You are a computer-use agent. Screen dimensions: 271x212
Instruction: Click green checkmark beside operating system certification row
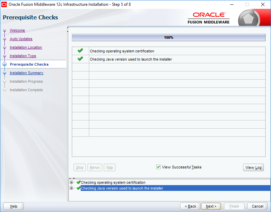tap(80, 51)
